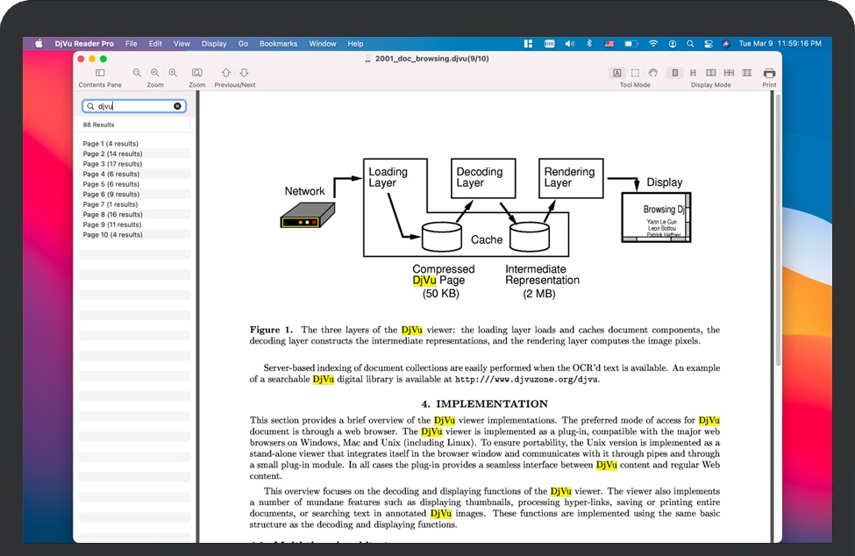Toggle the Contents Pane sidebar

100,73
